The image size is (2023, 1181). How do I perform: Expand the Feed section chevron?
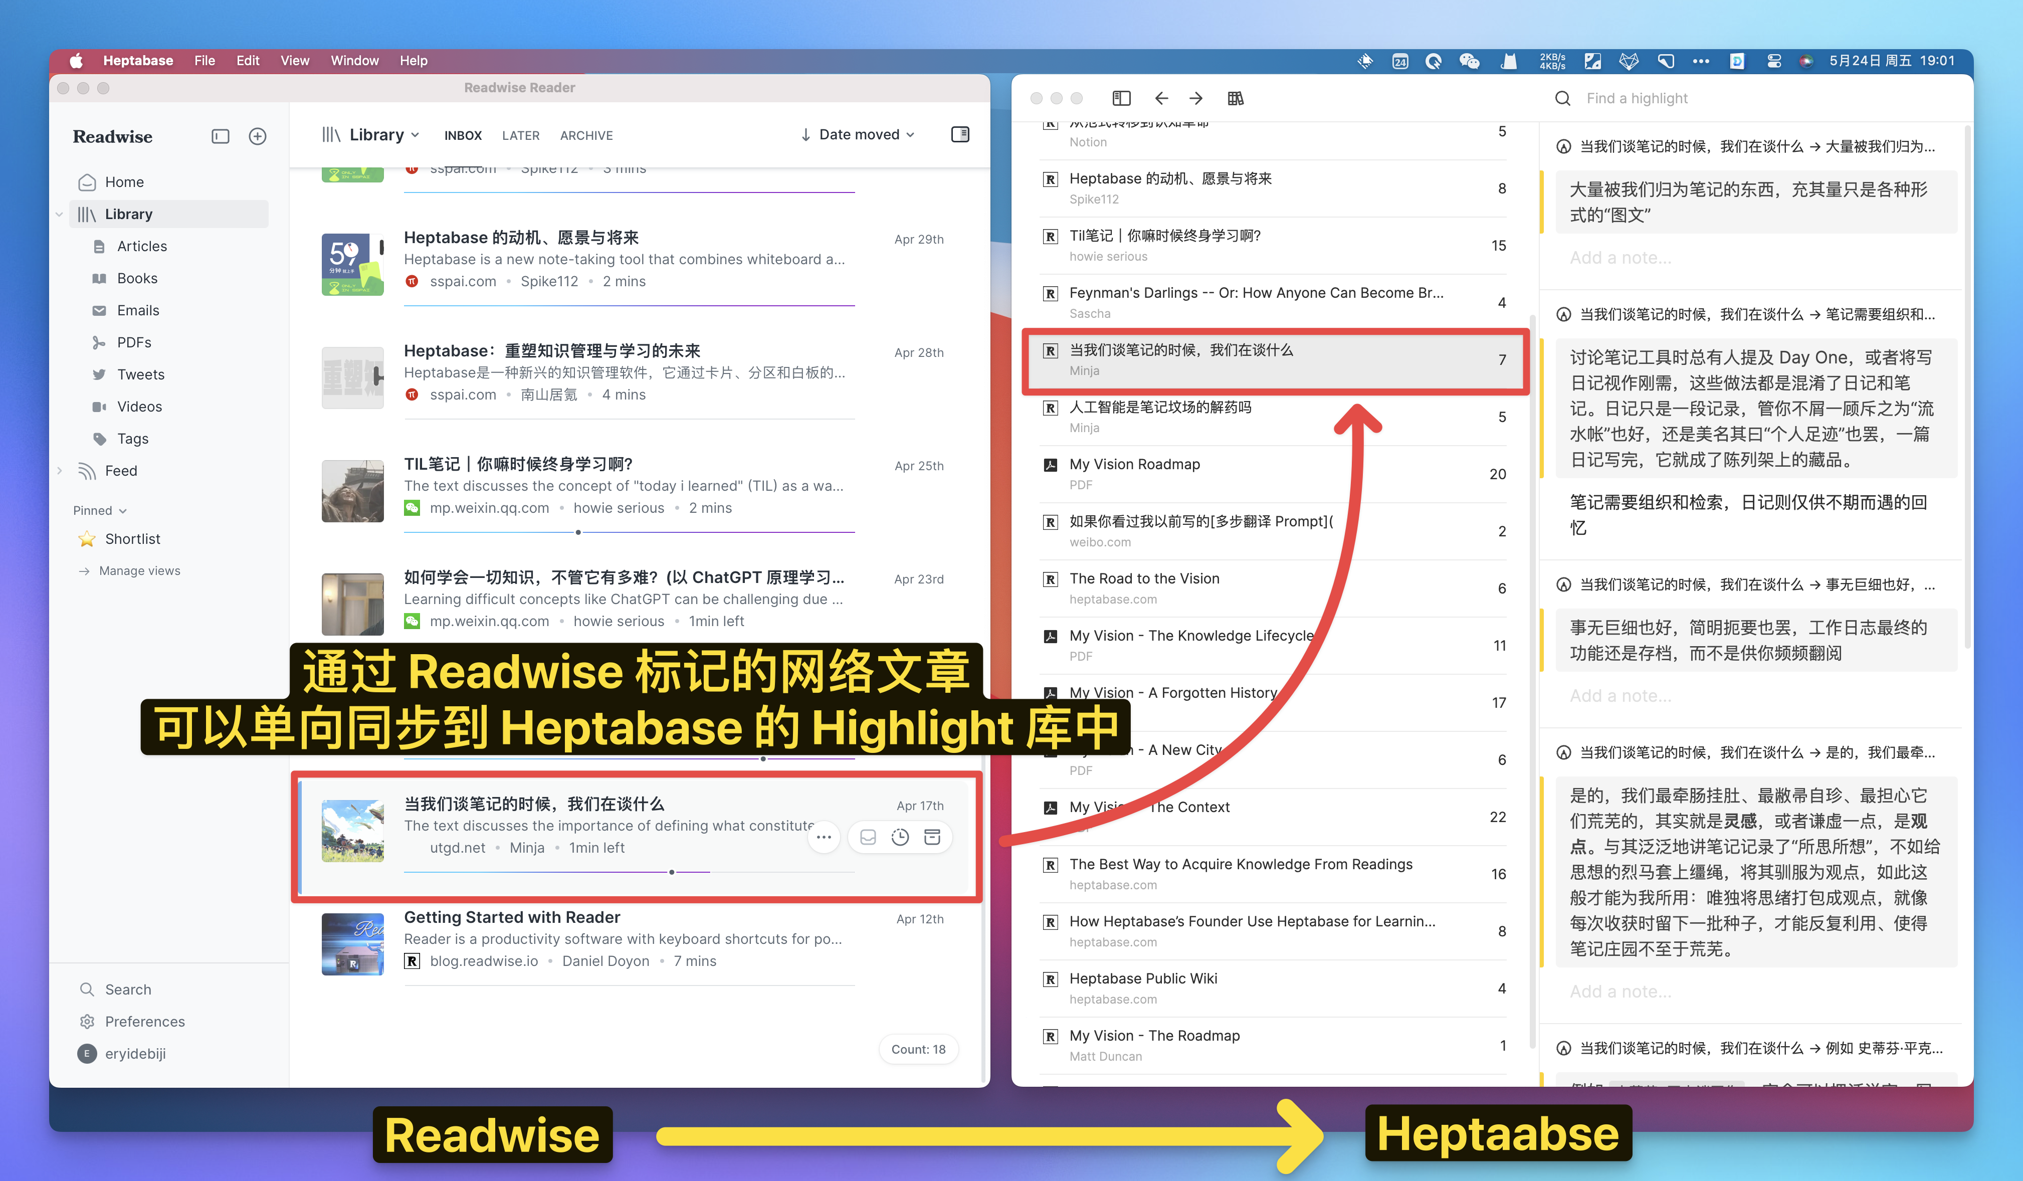(x=60, y=471)
